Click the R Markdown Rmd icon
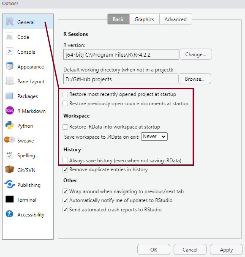This screenshot has width=245, height=257. tap(10, 110)
